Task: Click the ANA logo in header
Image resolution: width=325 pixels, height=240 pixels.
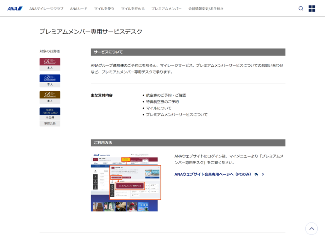Action: (15, 9)
